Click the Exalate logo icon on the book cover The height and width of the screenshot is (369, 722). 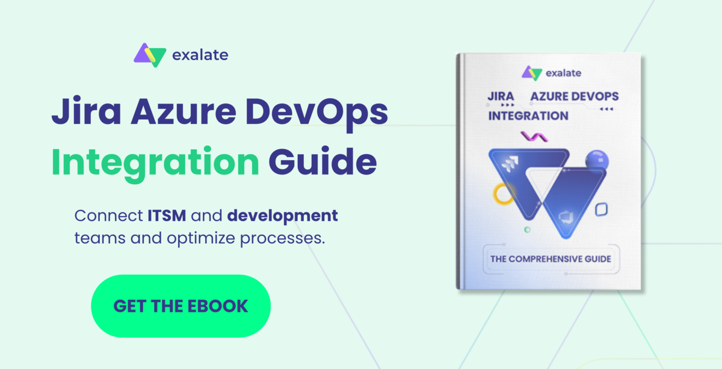click(x=532, y=73)
